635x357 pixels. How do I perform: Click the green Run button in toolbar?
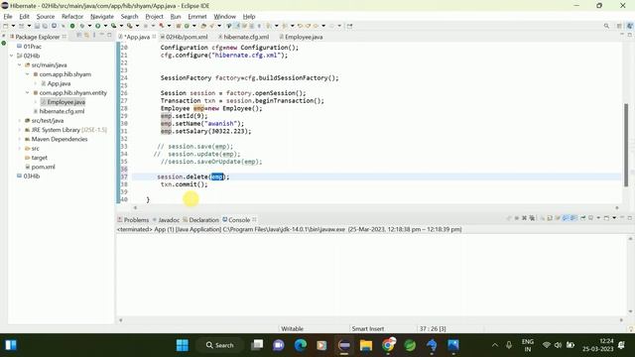pyautogui.click(x=97, y=26)
